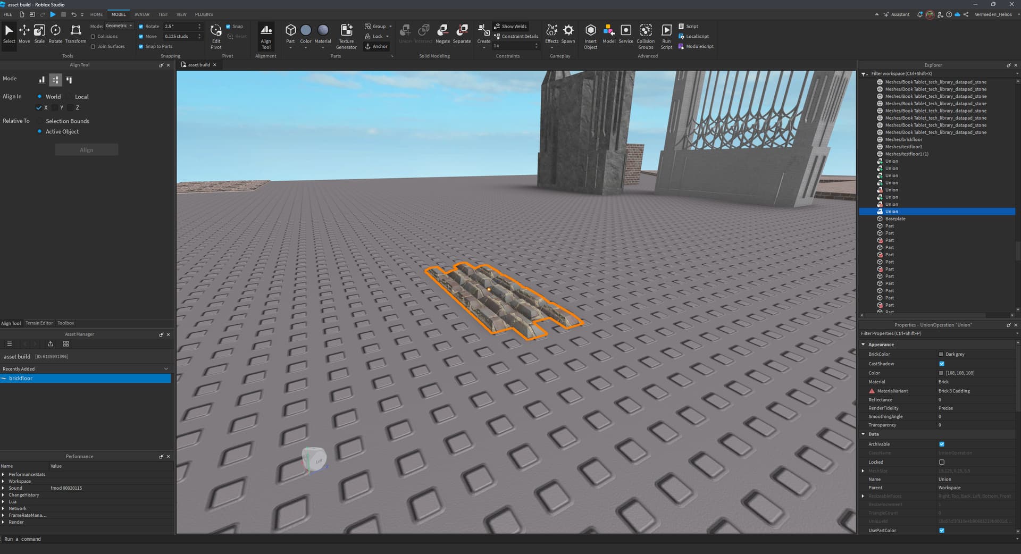1021x554 pixels.
Task: Open the Texture Generator
Action: (x=346, y=35)
